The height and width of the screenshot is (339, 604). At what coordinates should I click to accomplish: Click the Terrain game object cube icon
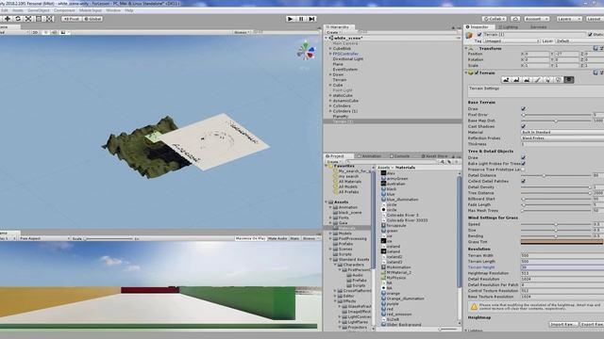(x=469, y=36)
